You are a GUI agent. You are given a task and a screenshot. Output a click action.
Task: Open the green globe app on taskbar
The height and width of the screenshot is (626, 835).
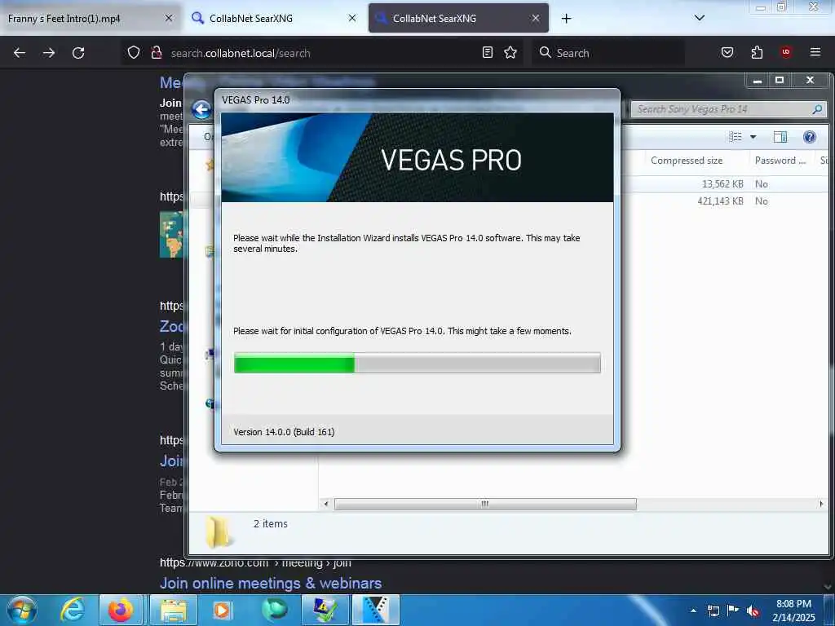[274, 610]
